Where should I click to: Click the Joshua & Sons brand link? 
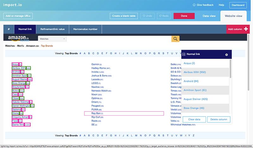coord(99,76)
